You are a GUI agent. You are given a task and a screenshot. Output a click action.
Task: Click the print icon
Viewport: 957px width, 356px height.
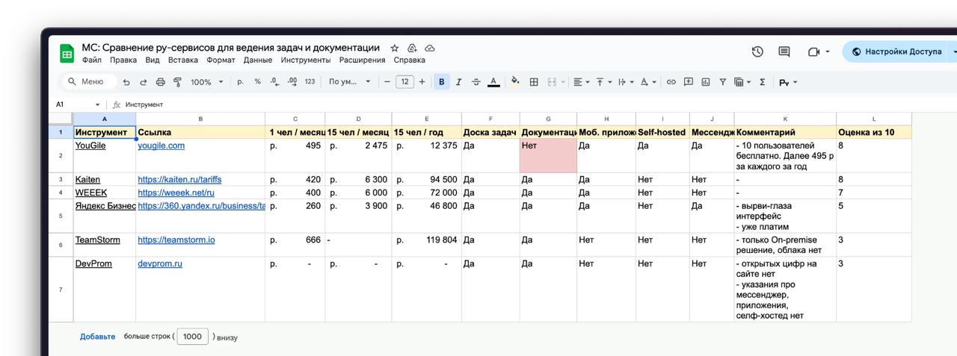160,82
